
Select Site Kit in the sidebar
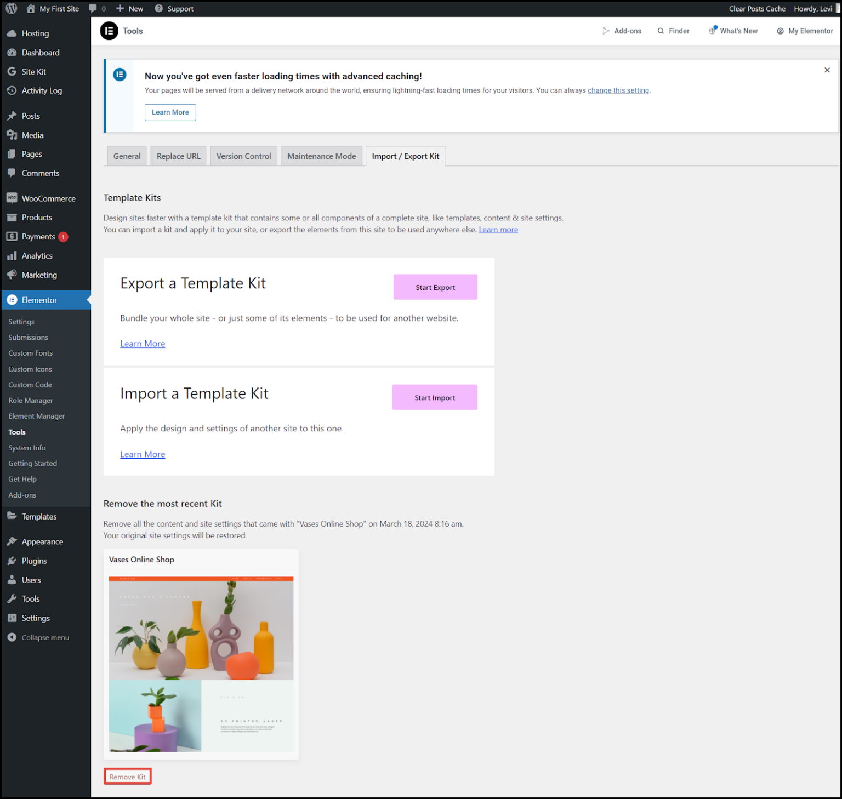[x=33, y=71]
